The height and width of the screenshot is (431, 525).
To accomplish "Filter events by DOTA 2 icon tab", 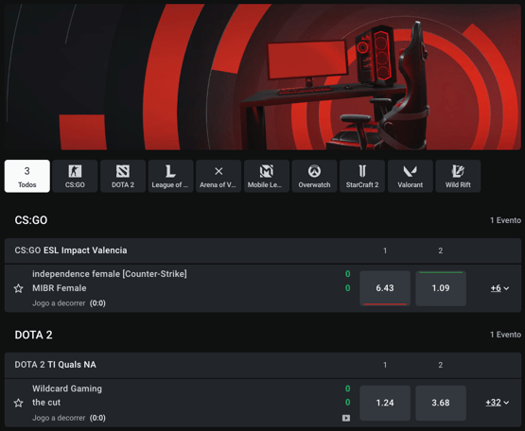I will click(x=123, y=176).
